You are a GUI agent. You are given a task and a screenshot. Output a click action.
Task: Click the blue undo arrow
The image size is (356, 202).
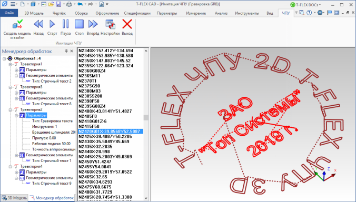[x=80, y=4]
